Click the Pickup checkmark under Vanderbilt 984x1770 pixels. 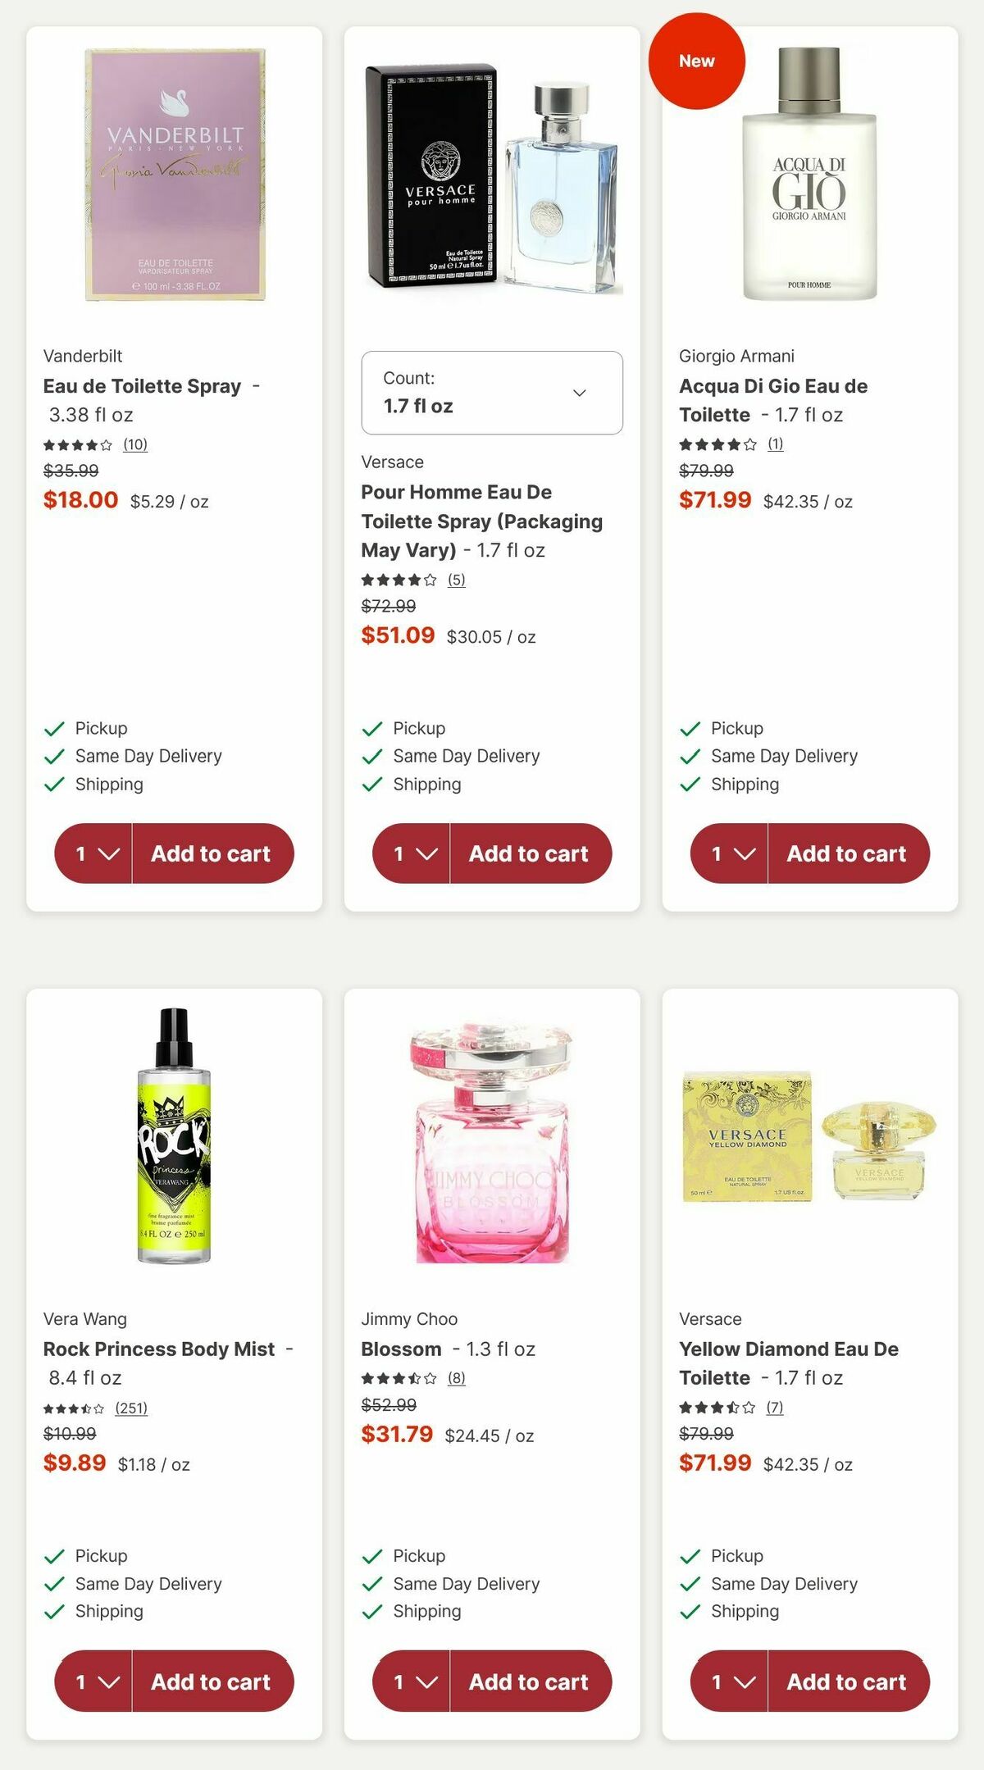coord(54,727)
